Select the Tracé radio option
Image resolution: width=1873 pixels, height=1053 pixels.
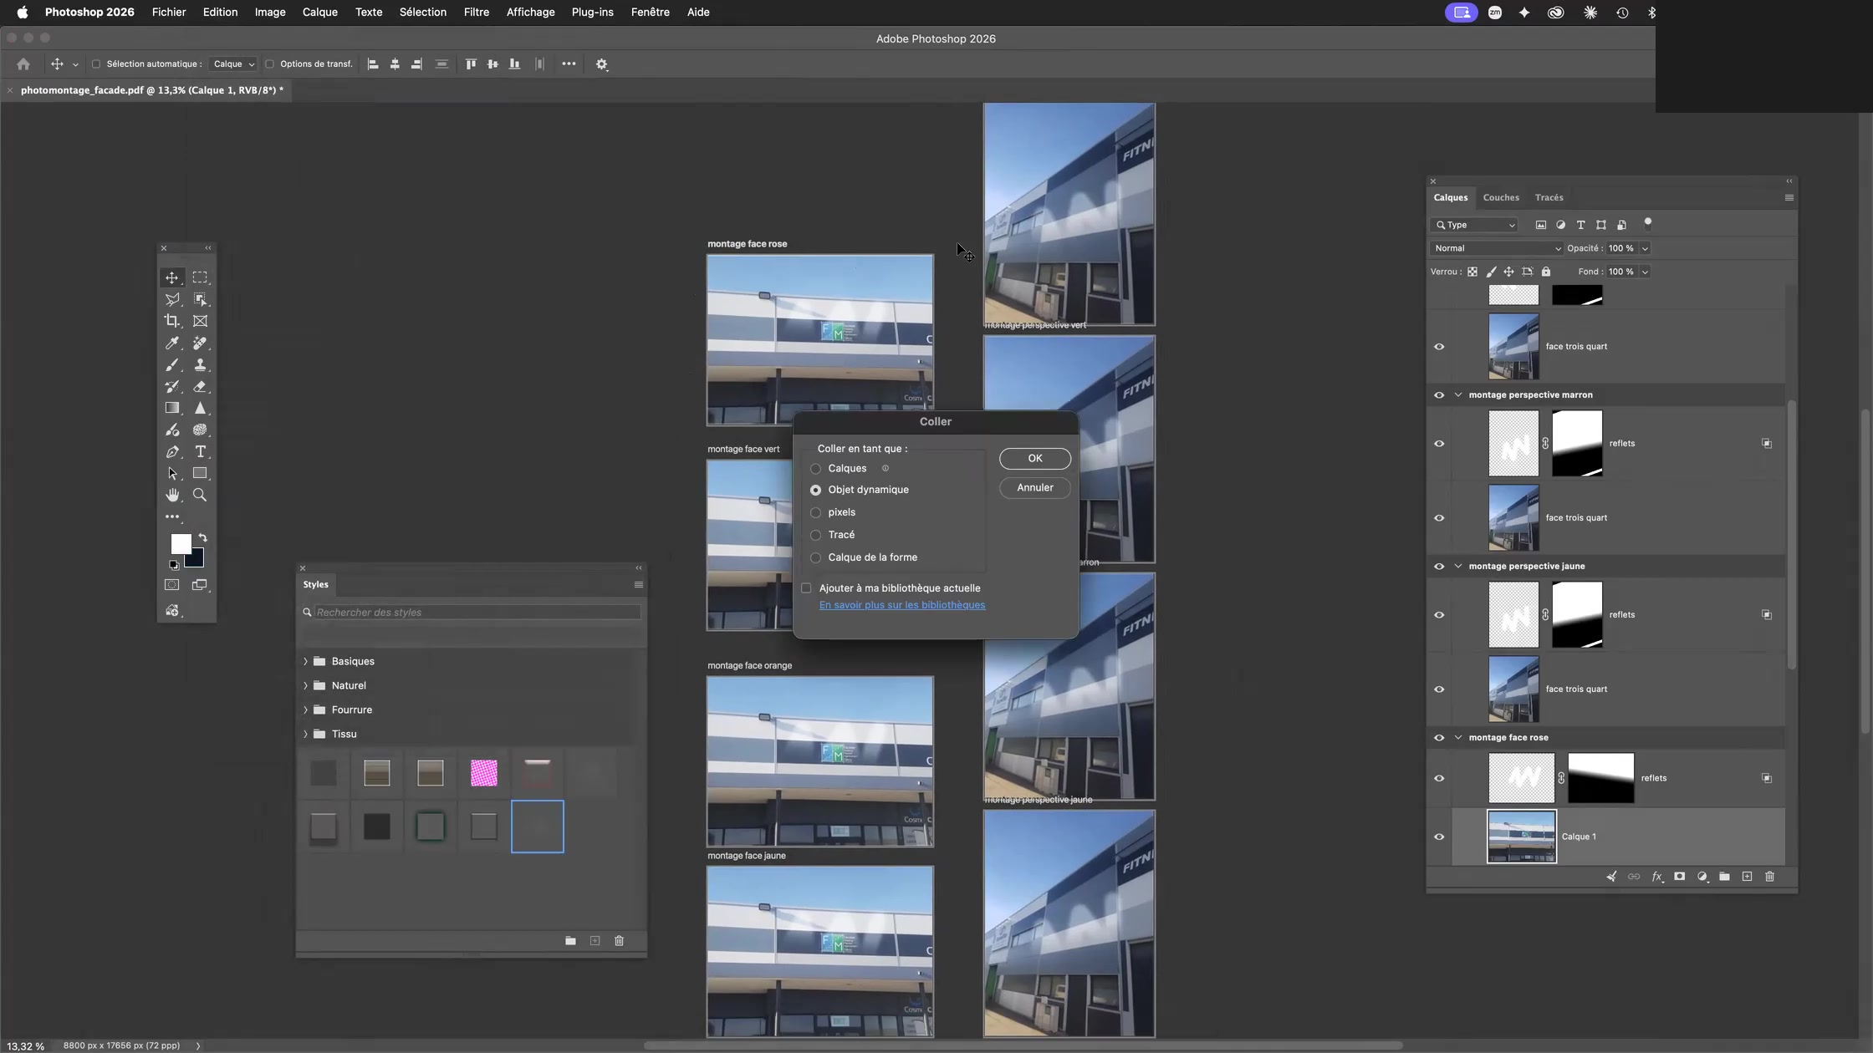(815, 535)
